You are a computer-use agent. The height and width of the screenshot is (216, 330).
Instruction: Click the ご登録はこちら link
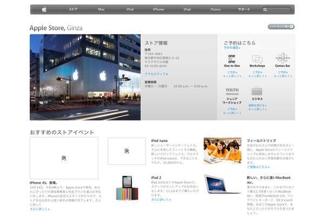tap(258, 167)
